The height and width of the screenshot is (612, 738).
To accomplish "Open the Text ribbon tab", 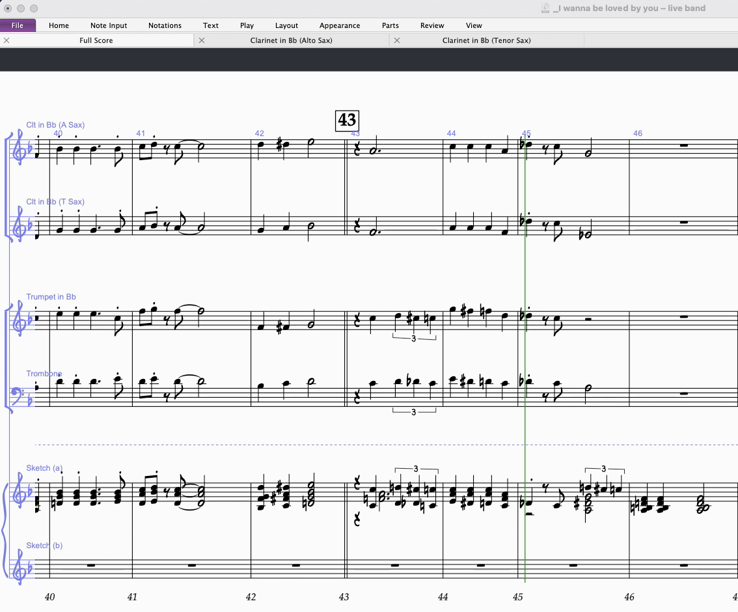I will click(x=211, y=25).
